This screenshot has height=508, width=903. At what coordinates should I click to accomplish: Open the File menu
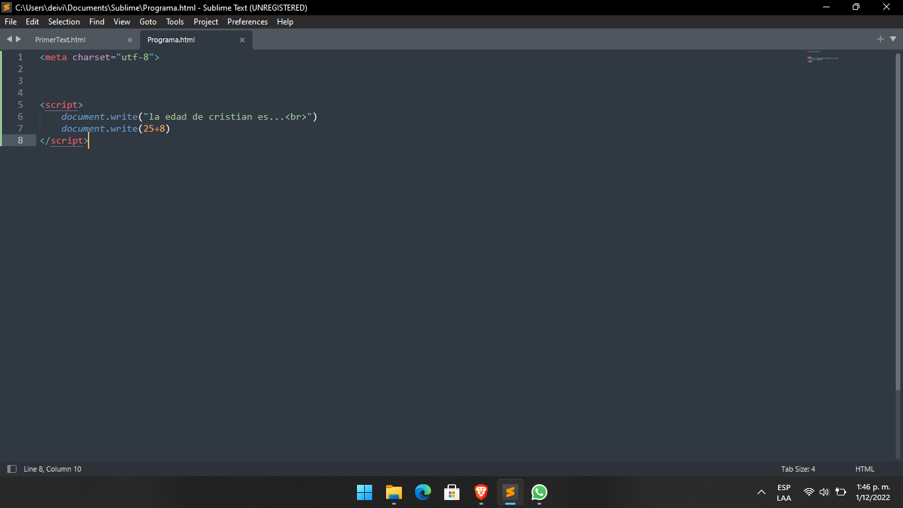11,22
